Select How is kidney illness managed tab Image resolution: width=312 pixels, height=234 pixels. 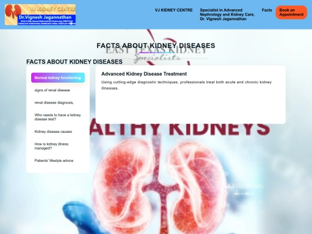(x=58, y=146)
